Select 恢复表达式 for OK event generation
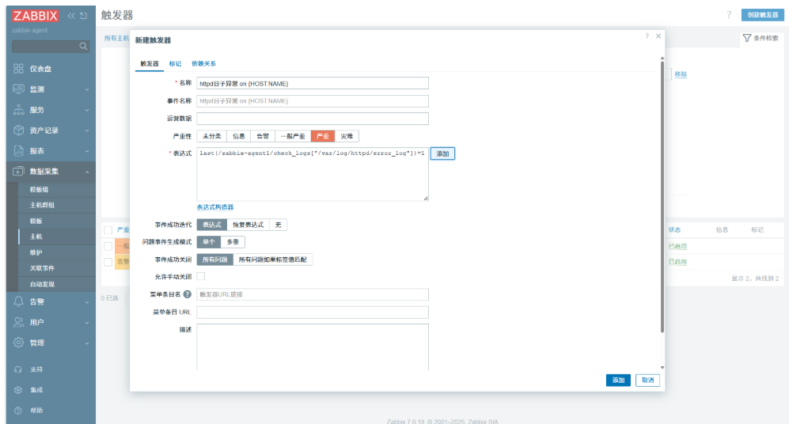789x424 pixels. click(x=248, y=225)
